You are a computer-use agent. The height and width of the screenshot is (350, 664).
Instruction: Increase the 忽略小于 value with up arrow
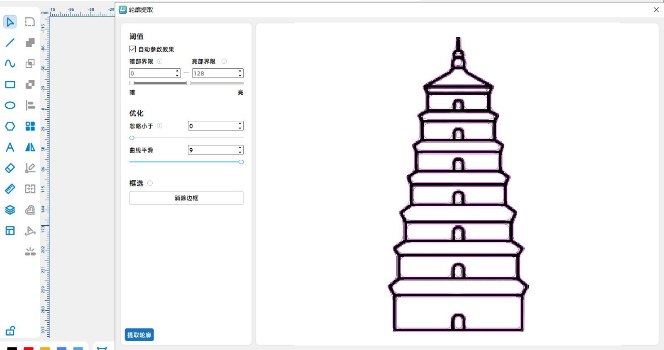tap(240, 124)
